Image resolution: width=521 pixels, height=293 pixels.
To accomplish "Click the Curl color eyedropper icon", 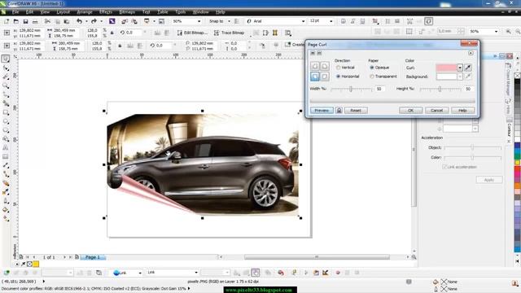I will (x=468, y=68).
